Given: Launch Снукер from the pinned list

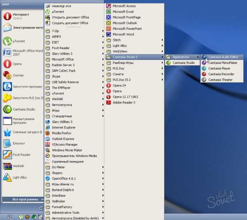Looking at the screenshot, I should pos(23,75).
